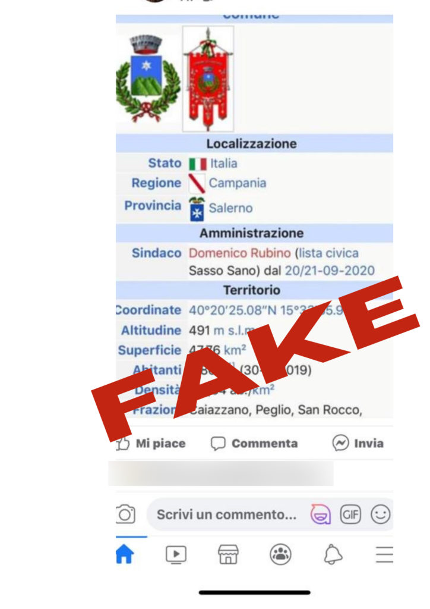Follow the Campania region link
This screenshot has height=609, width=430.
238,183
